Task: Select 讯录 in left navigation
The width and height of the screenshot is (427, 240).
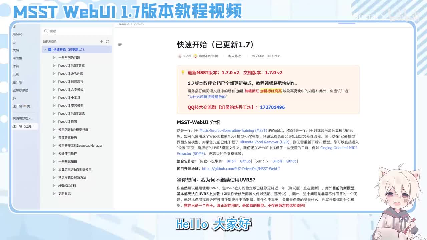Action: coord(16,74)
